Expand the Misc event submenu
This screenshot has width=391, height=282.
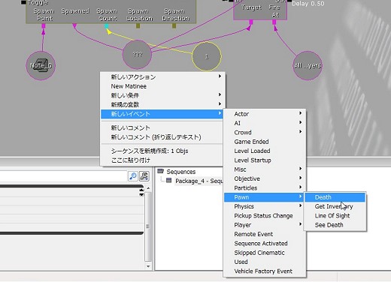coord(265,169)
